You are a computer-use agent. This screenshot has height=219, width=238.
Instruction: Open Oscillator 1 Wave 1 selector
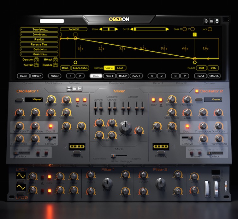pos(34,100)
